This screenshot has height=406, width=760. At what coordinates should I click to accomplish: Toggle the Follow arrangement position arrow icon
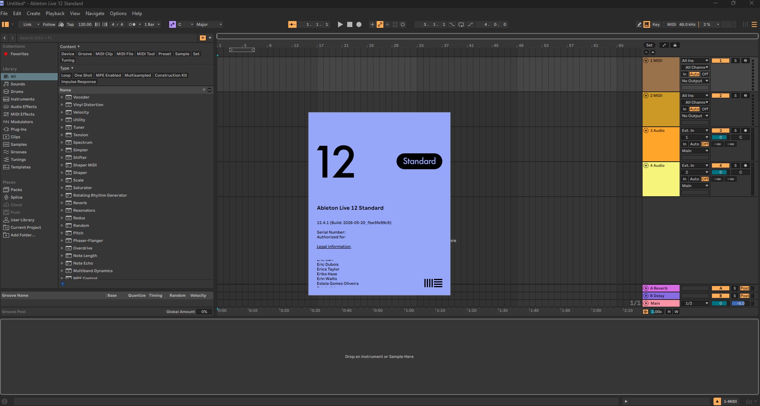pyautogui.click(x=292, y=25)
